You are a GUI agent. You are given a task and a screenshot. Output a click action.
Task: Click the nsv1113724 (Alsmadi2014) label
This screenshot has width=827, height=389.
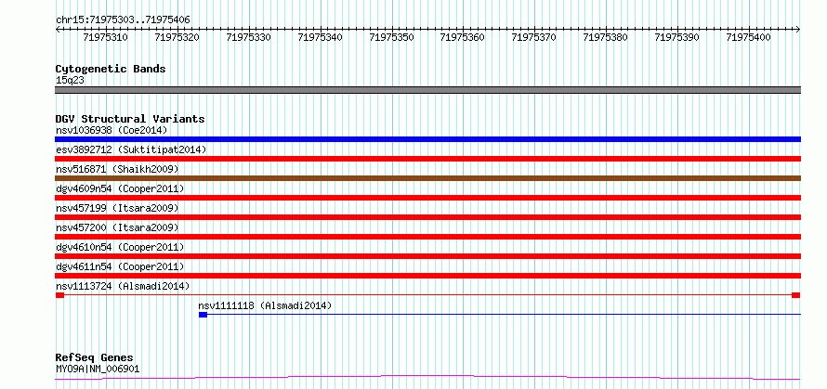pos(123,286)
